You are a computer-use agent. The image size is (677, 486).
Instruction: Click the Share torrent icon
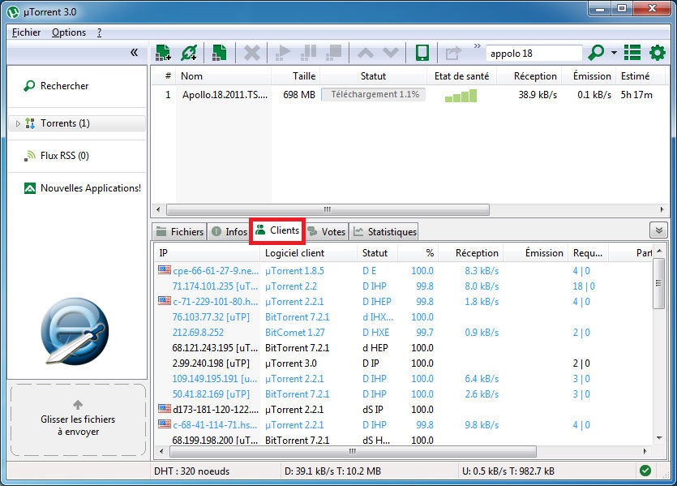[x=453, y=53]
